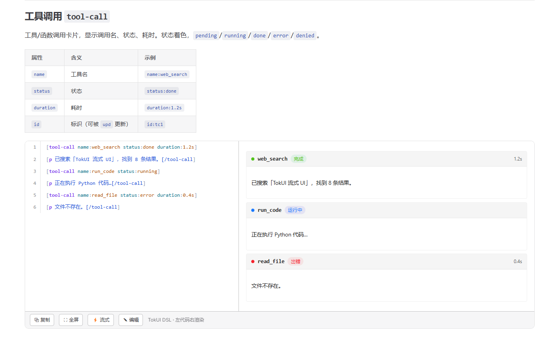
Task: Click the blue status dot beside run_code
Action: (253, 210)
